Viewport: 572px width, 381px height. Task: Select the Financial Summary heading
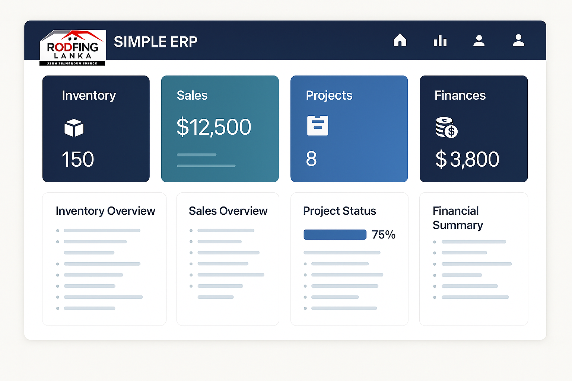(458, 218)
